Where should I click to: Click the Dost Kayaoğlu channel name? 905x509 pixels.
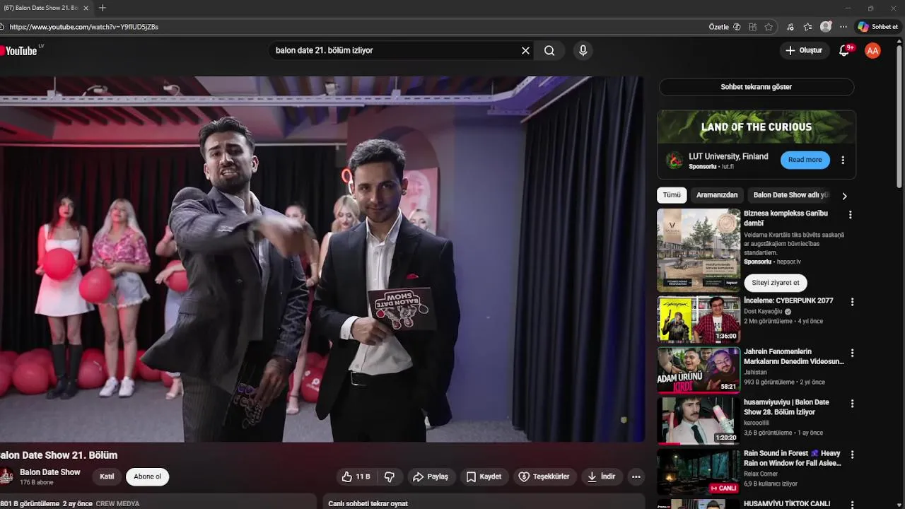tap(764, 311)
